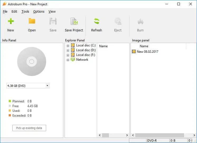Open an image with the Open folder icon
Viewport: 197px width, 143px height.
(x=32, y=21)
